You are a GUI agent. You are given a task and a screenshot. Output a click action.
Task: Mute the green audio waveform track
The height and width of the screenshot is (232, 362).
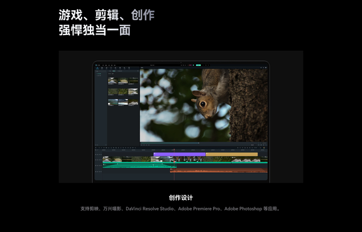100,166
